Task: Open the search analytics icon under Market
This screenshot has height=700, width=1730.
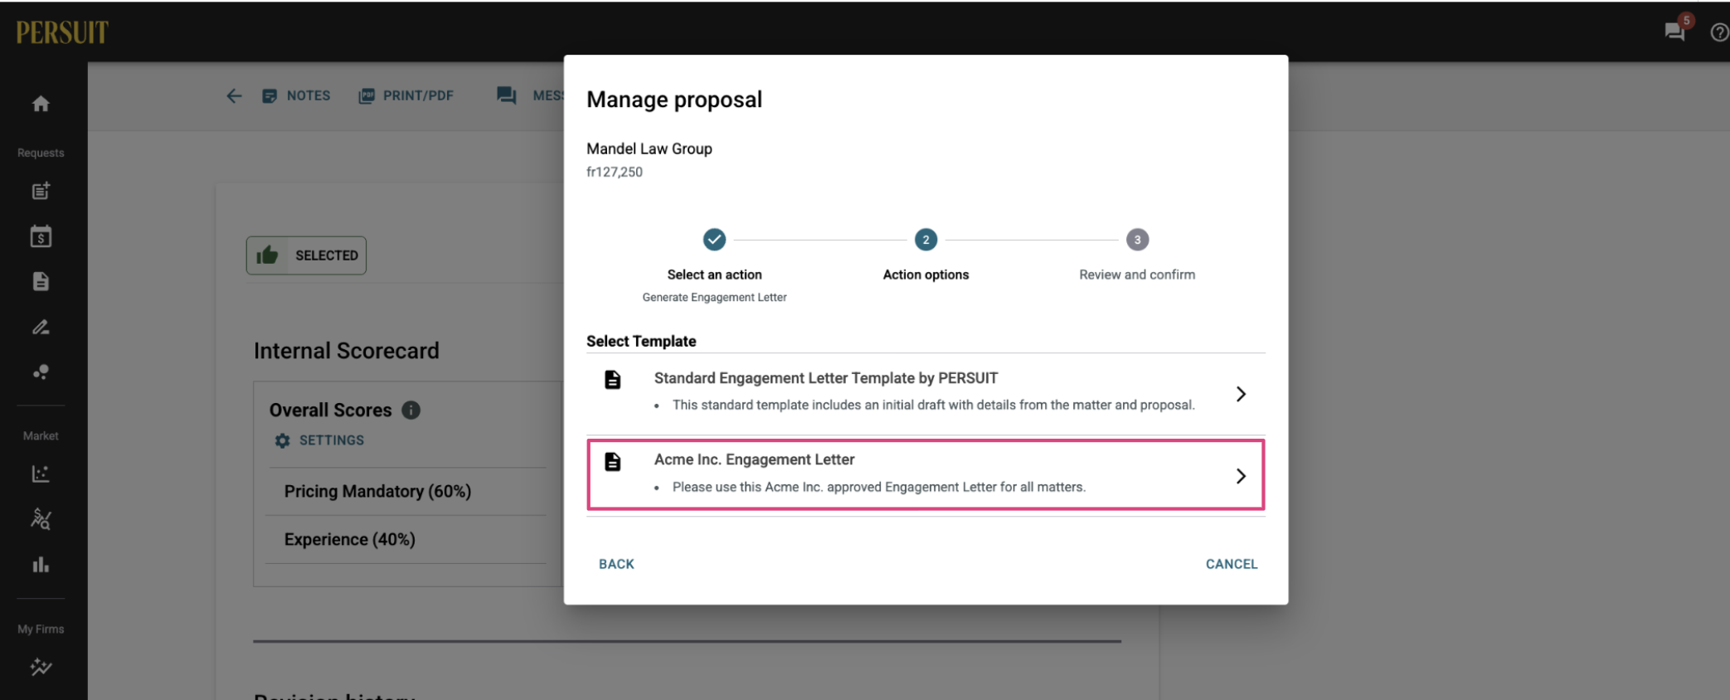Action: [x=41, y=519]
